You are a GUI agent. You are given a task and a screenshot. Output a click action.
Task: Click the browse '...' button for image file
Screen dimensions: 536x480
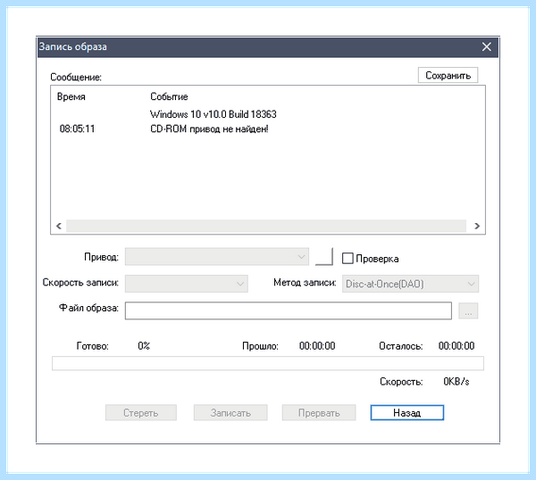pos(468,310)
